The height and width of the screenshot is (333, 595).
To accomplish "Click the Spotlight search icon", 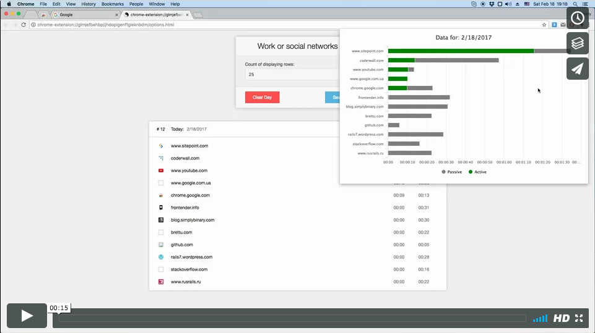I will pos(575,4).
